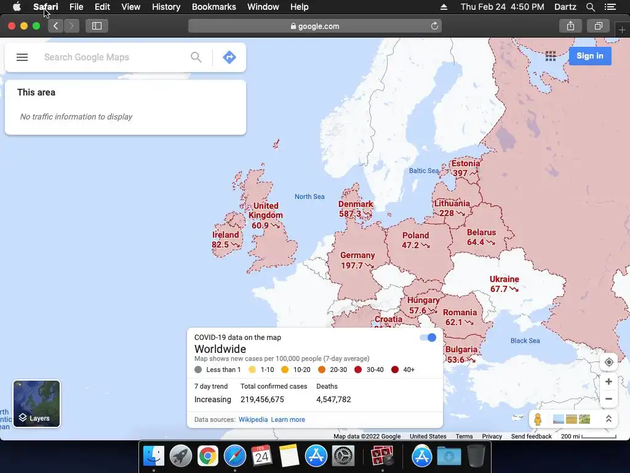Toggle COVID-19 data on the map
Viewport: 630px width, 473px height.
tap(428, 338)
